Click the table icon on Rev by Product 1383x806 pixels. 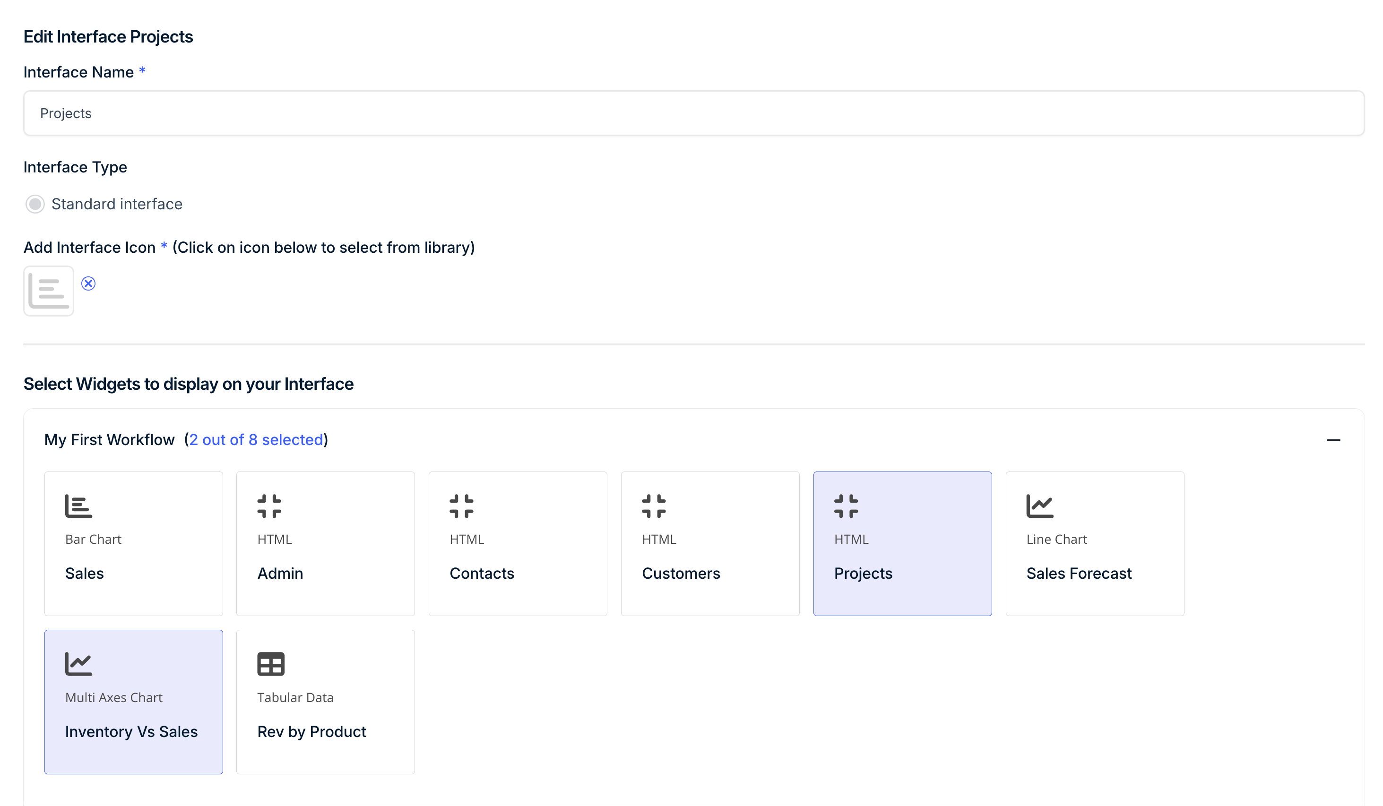click(271, 664)
